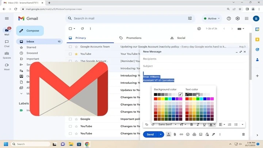Insert a link
The height and width of the screenshot is (148, 263).
[x=181, y=134]
